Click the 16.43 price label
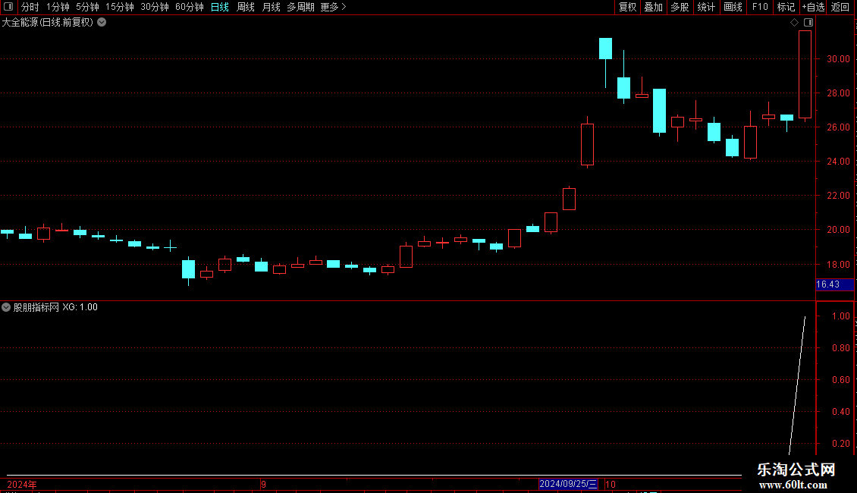 (834, 284)
